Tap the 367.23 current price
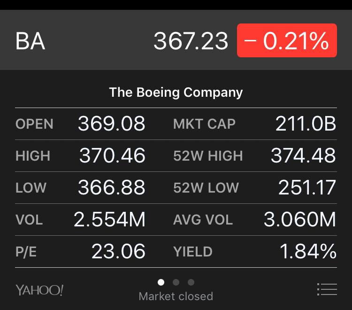 191,41
